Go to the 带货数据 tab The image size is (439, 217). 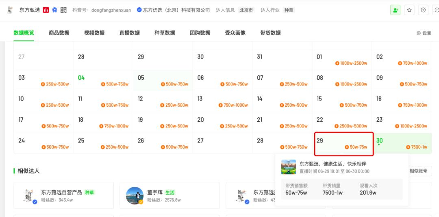[270, 33]
